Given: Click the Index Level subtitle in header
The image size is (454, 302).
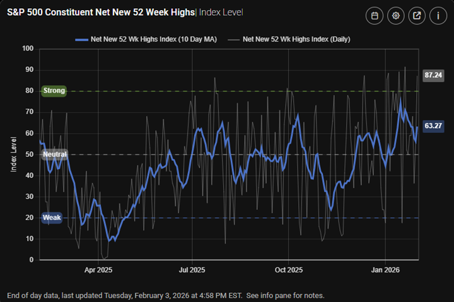Looking at the screenshot, I should (x=221, y=13).
